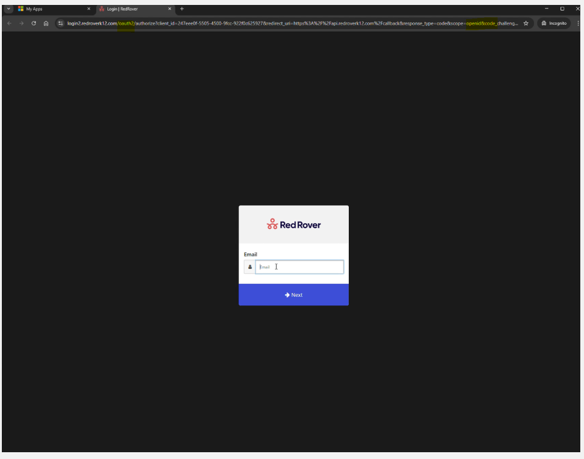Screen dimensions: 584x459
Task: Switch to the My Apps tab
Action: point(54,9)
